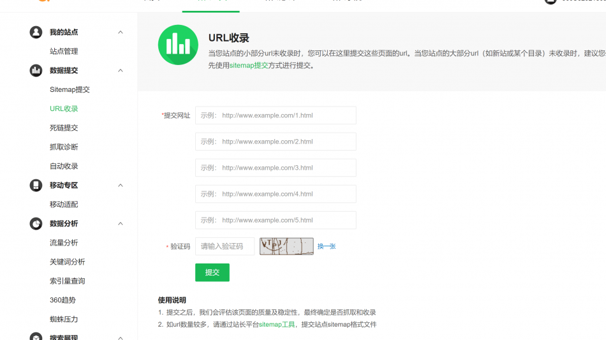The height and width of the screenshot is (340, 606).
Task: Click the captcha image to refresh
Action: (x=286, y=246)
